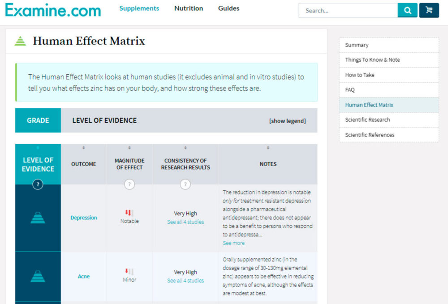Toggle the show legend link
Viewport: 448px width, 304px height.
pos(287,121)
